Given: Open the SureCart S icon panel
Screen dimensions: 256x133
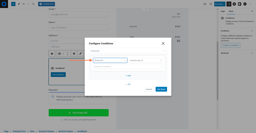Looking at the screenshot, I should (234, 4).
